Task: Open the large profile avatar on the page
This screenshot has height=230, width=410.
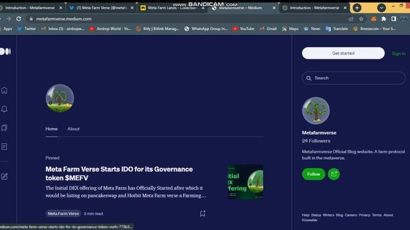Action: pyautogui.click(x=60, y=98)
